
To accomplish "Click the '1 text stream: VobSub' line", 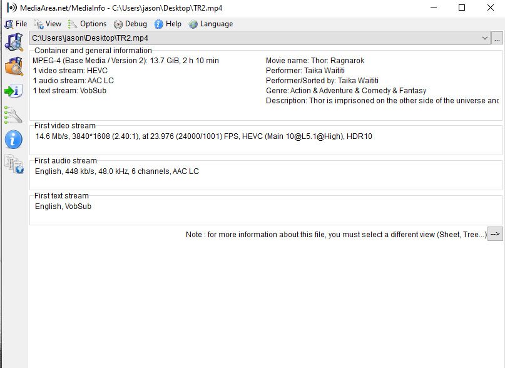I will pyautogui.click(x=69, y=91).
